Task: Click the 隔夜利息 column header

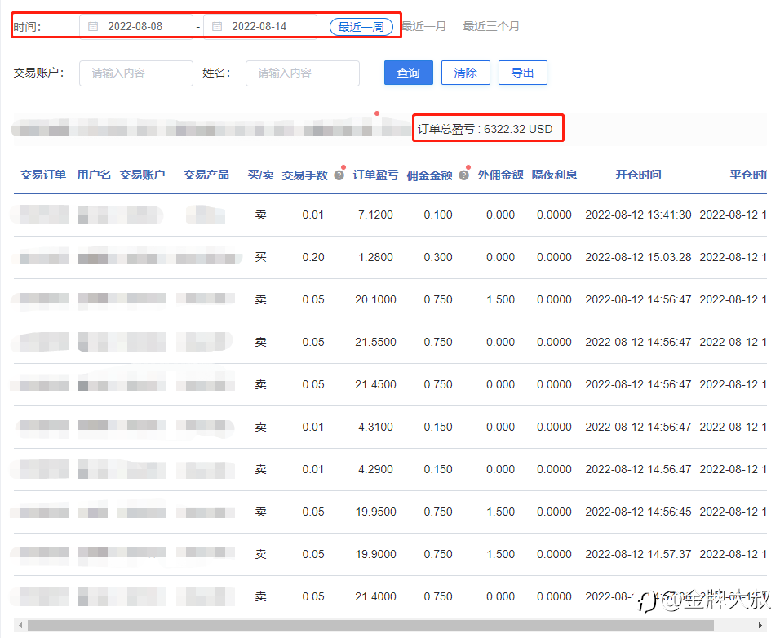Action: [554, 175]
